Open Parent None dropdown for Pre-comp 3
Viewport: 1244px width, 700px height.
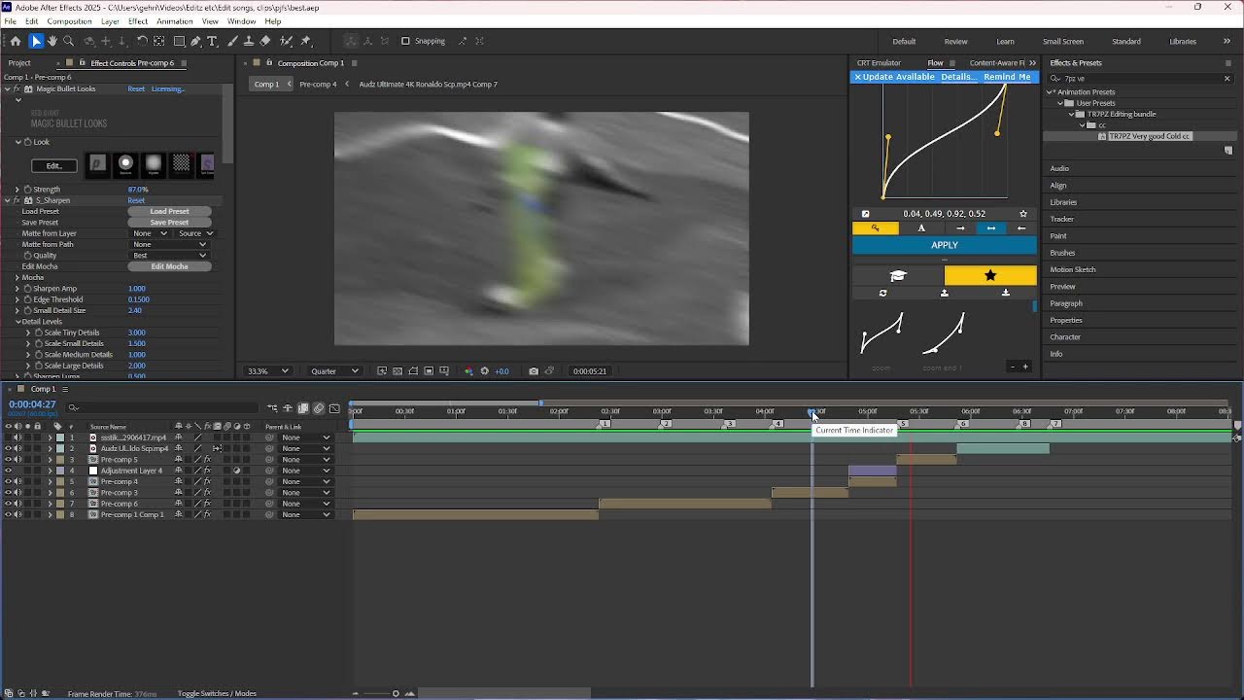tap(305, 493)
